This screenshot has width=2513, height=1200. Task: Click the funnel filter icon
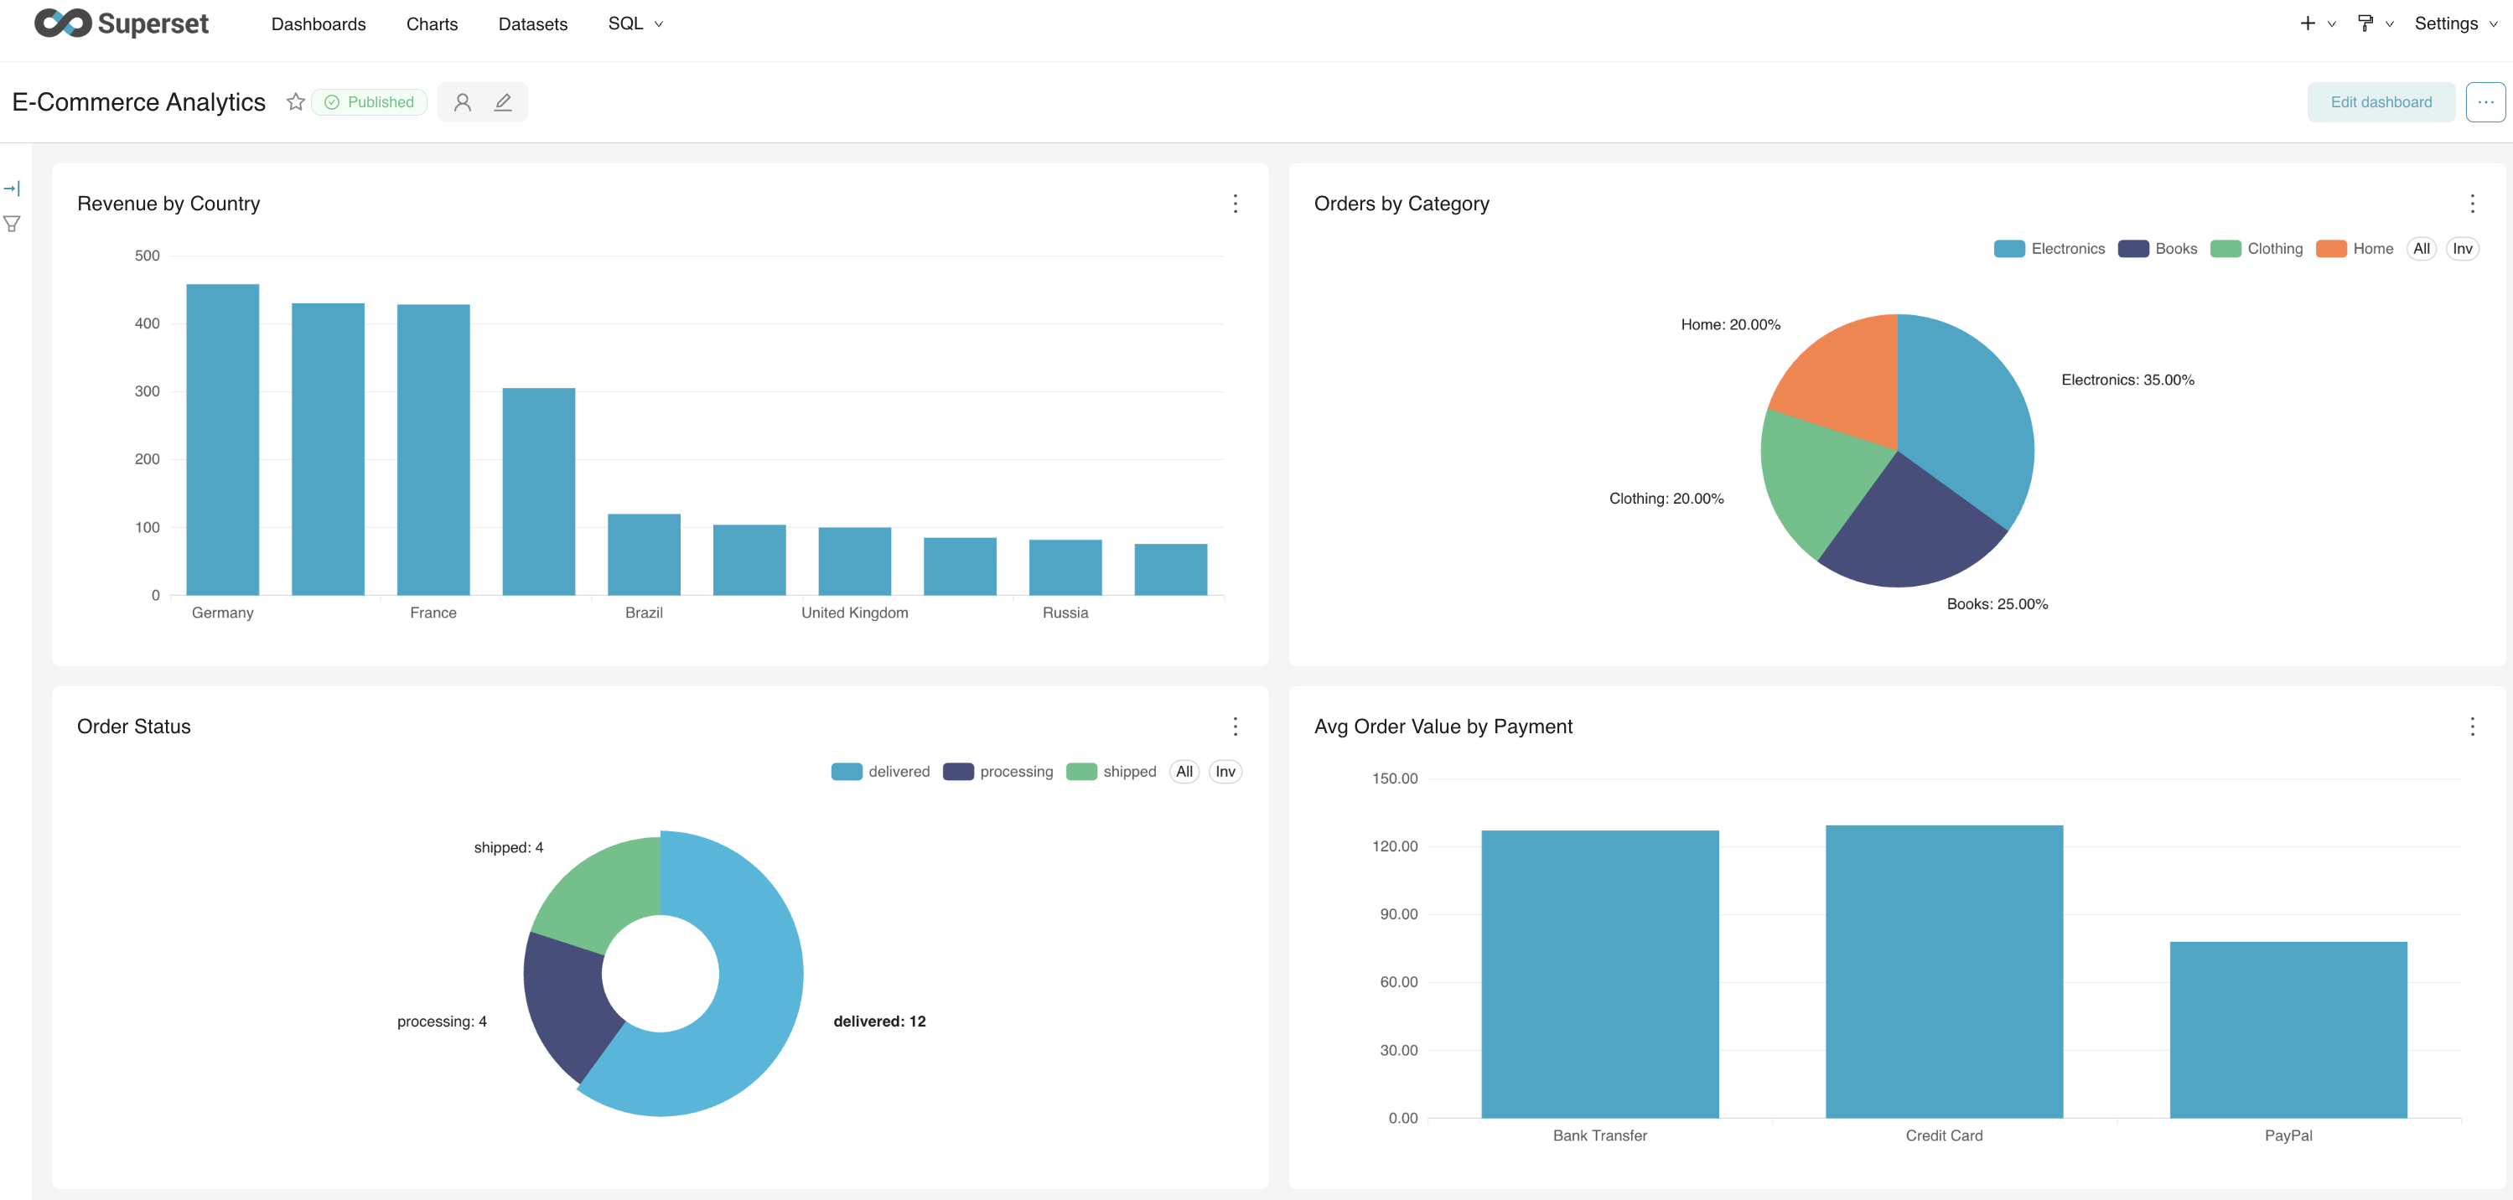pyautogui.click(x=12, y=224)
